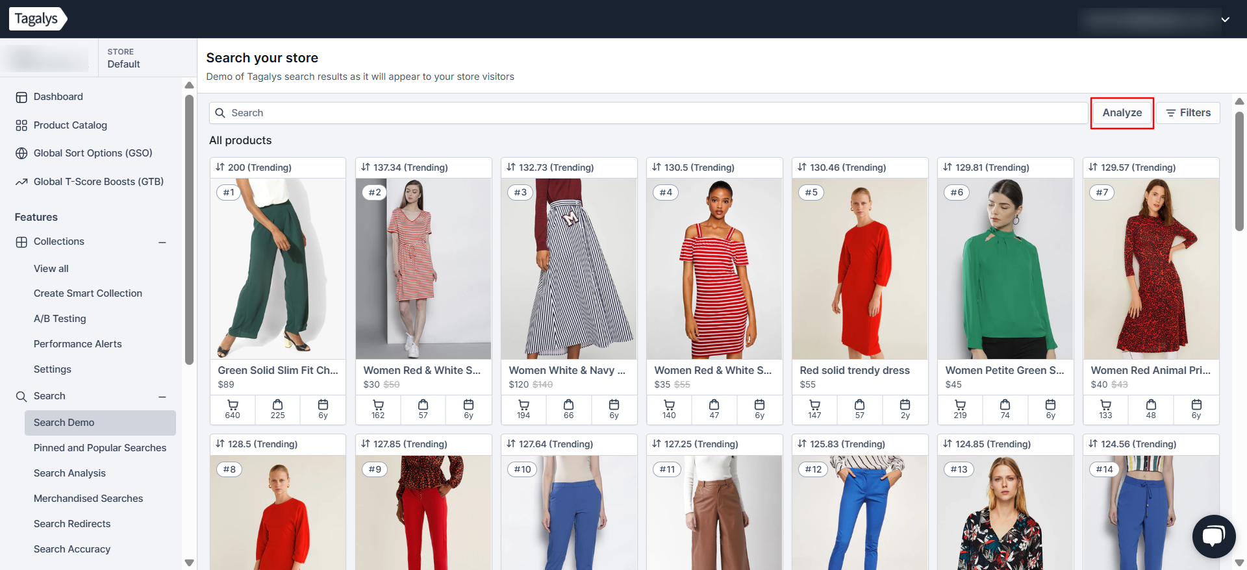Click the sort icon on 200 (Trending) card

tap(220, 167)
